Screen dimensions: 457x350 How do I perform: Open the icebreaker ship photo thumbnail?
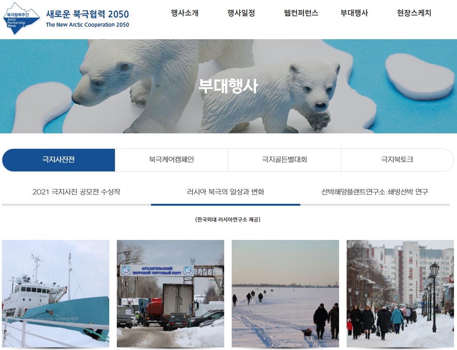pyautogui.click(x=55, y=294)
